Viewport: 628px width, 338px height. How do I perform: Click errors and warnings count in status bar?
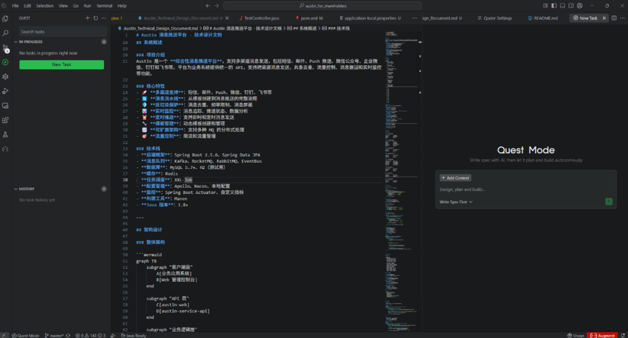91,335
